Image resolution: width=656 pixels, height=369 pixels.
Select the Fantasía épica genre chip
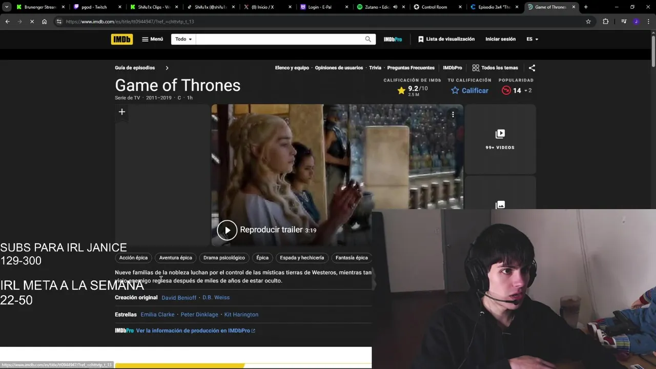pos(352,258)
